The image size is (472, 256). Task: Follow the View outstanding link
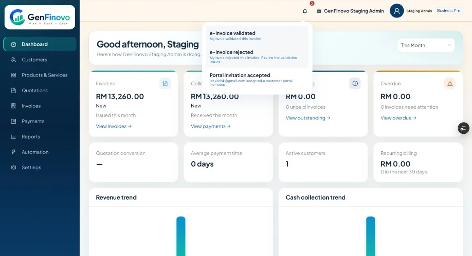[308, 118]
